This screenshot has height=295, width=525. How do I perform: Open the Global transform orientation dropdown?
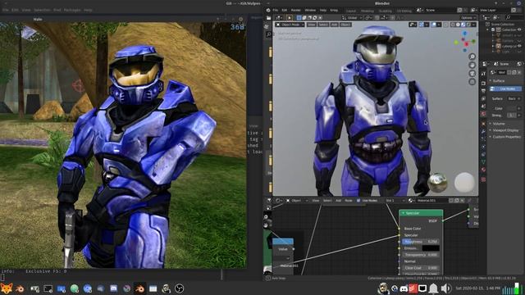(x=352, y=18)
